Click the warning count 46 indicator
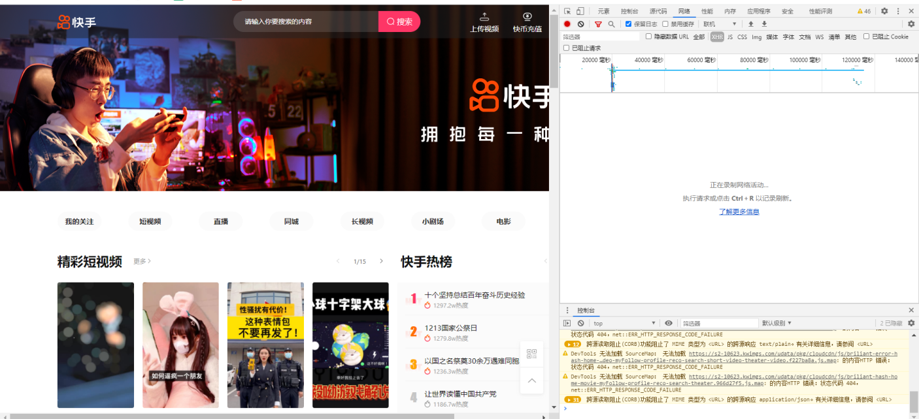The width and height of the screenshot is (919, 419). click(x=863, y=11)
